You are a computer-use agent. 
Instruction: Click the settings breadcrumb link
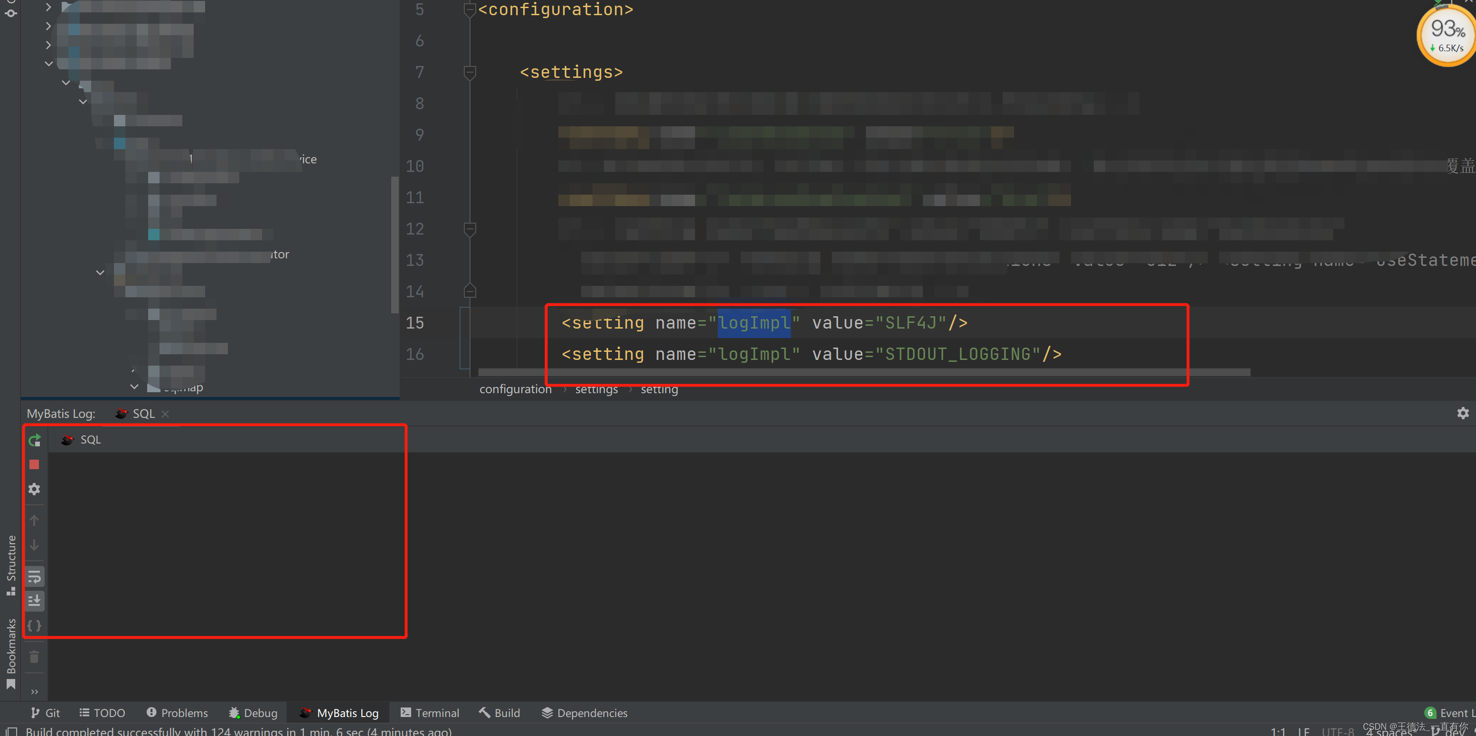point(596,389)
